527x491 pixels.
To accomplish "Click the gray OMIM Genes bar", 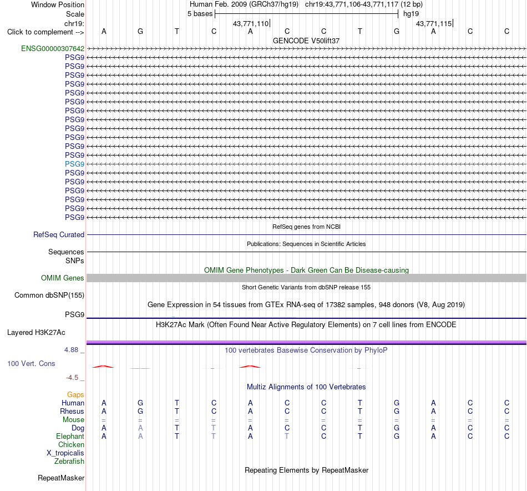I will pos(306,278).
